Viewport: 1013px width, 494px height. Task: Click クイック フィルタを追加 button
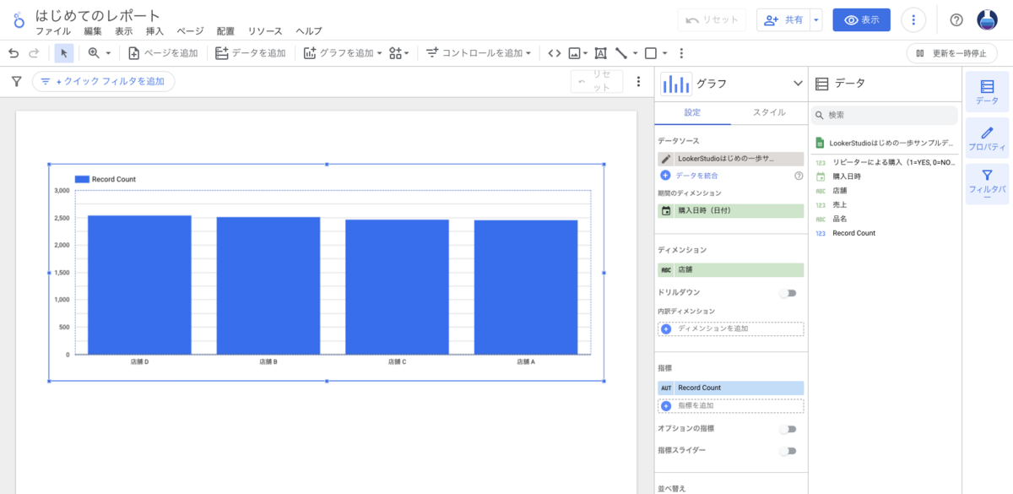103,82
